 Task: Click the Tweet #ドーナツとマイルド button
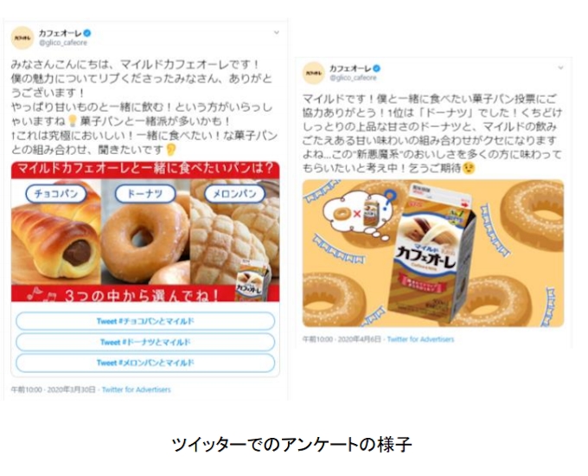point(145,342)
